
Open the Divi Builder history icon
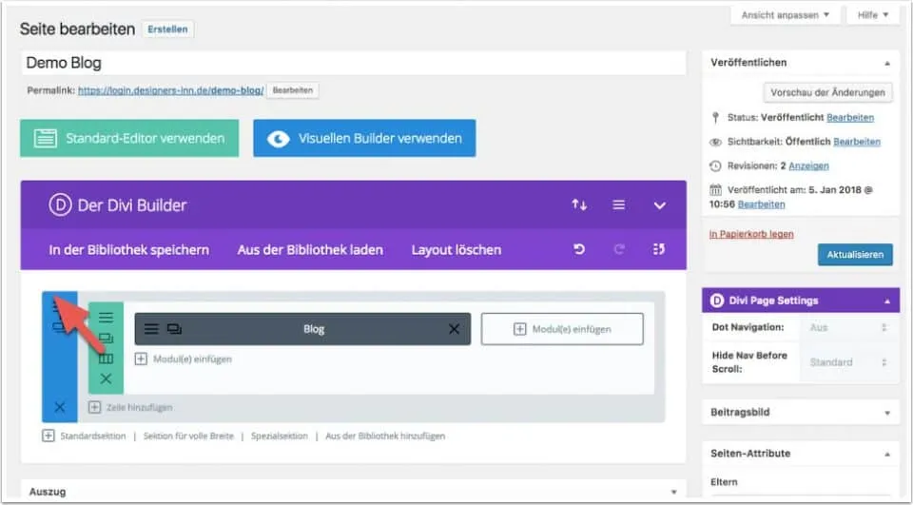(x=658, y=250)
